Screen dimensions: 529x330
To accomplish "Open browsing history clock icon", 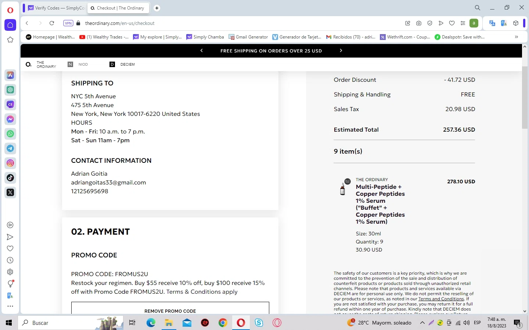I will click(x=10, y=260).
